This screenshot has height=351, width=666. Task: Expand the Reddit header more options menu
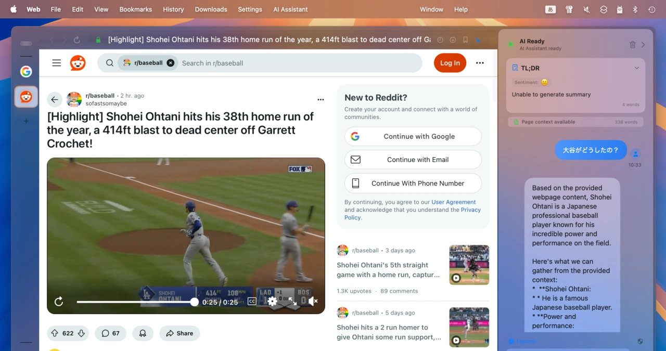[480, 63]
